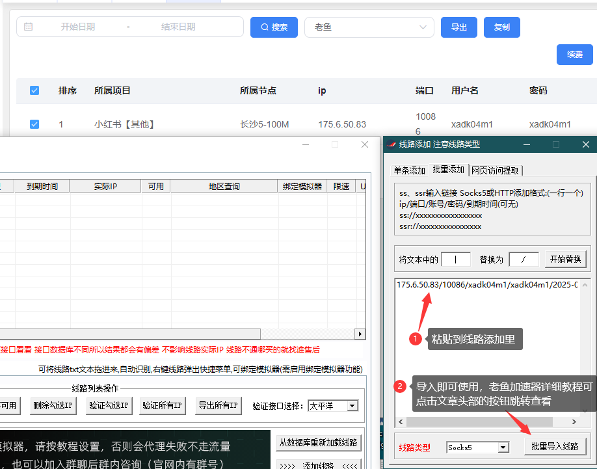The image size is (597, 469).
Task: Expand the 线路类型 Socks5 dropdown
Action: coord(503,448)
